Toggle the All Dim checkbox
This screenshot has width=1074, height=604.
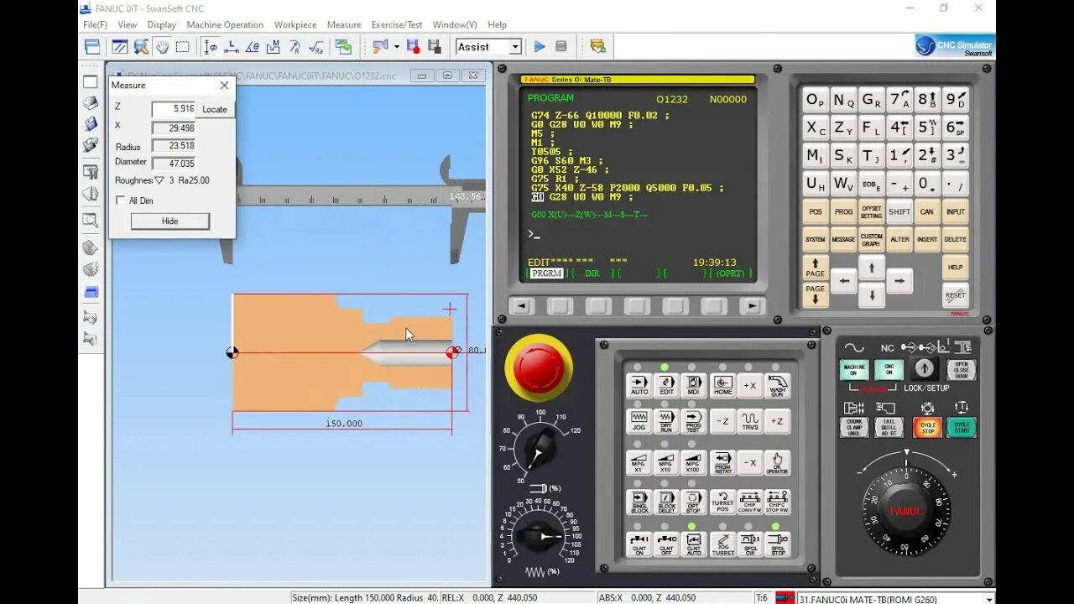pos(121,200)
